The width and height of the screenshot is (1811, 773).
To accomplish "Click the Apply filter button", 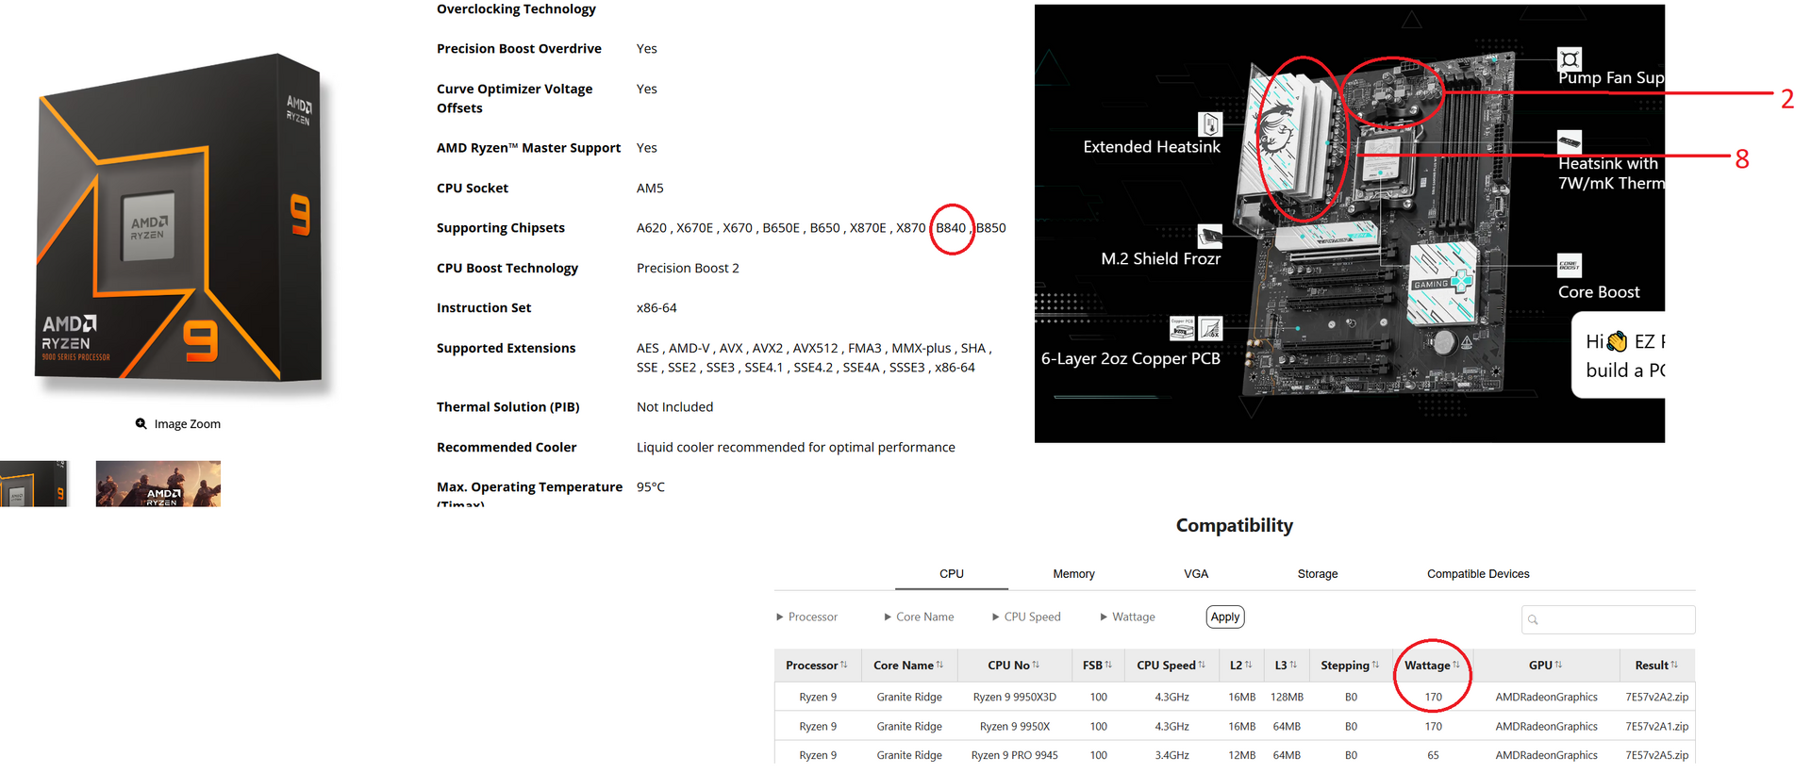I will [x=1225, y=617].
